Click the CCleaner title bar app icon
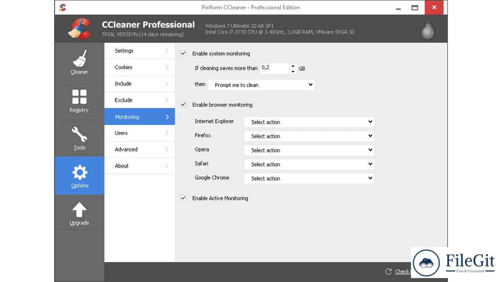This screenshot has width=502, height=282. pyautogui.click(x=62, y=7)
